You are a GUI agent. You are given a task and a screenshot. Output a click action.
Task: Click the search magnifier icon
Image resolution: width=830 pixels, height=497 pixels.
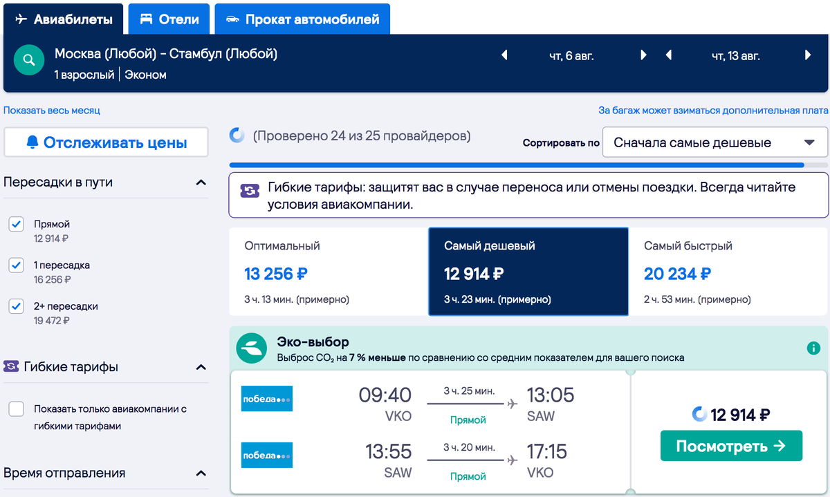point(28,60)
